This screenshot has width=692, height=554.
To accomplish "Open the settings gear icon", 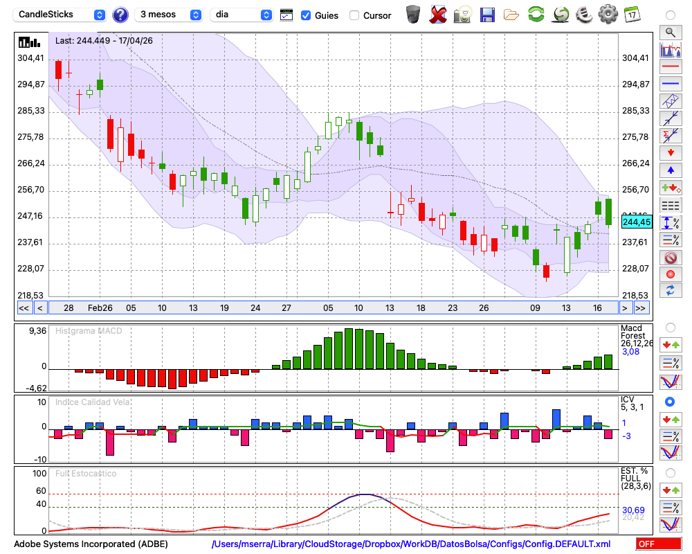I will (x=608, y=15).
